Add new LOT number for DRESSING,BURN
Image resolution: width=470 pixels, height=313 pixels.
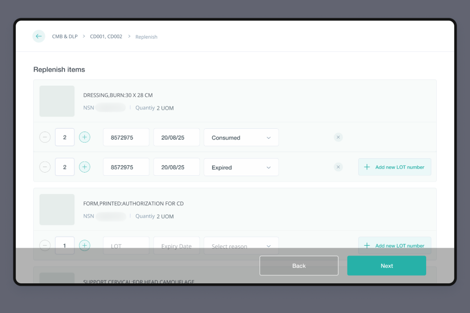(395, 167)
